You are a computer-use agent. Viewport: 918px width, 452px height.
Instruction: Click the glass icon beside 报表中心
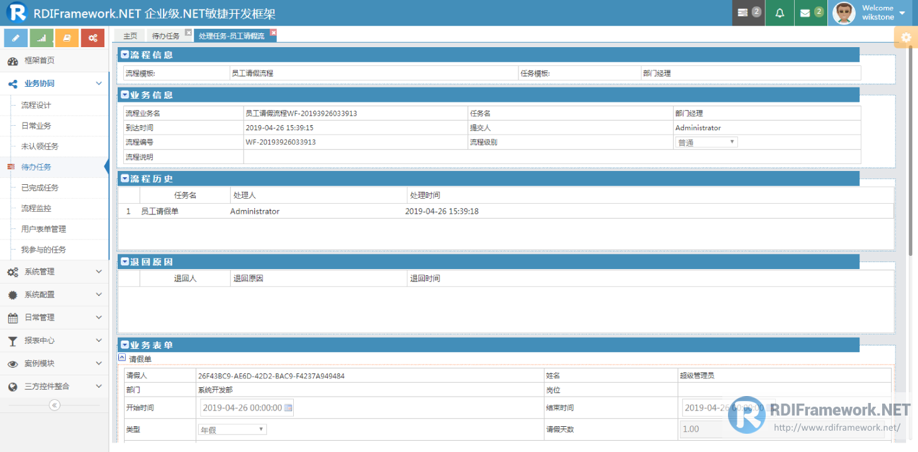click(x=12, y=341)
